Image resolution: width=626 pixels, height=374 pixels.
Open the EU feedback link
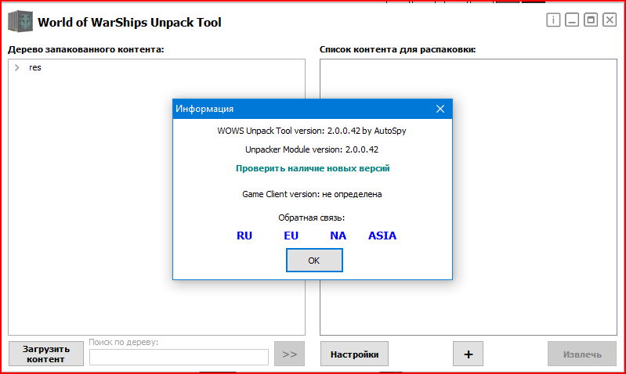tap(291, 236)
